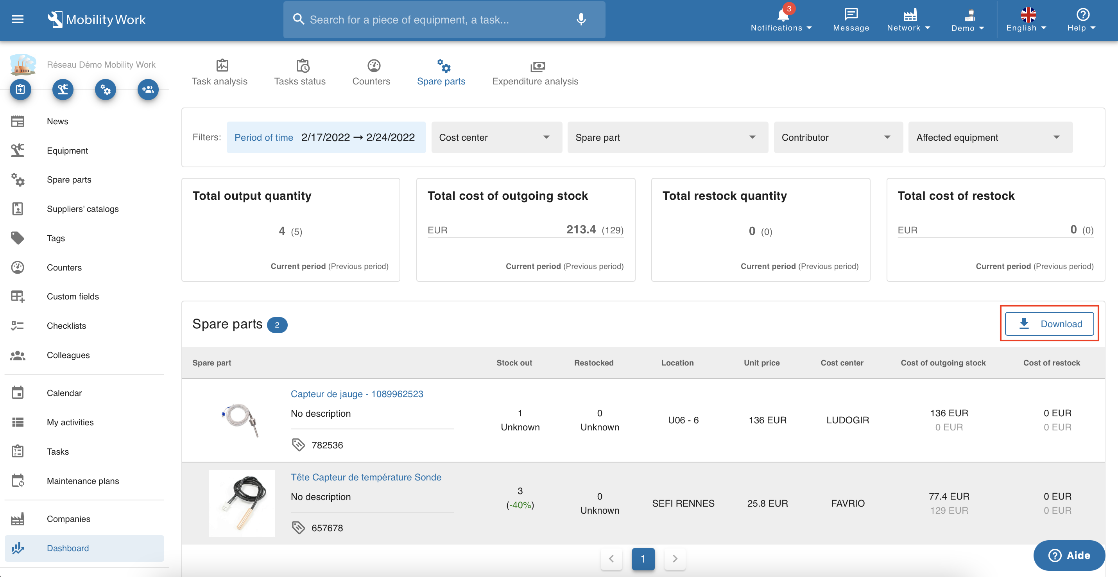Viewport: 1118px width, 577px height.
Task: Click the search input field
Action: [x=444, y=20]
